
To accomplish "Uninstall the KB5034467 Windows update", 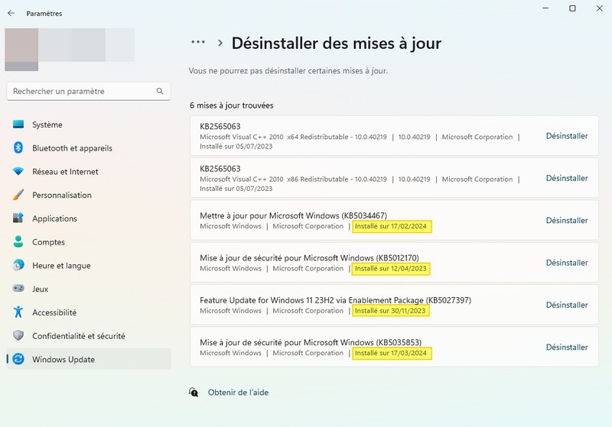I will pyautogui.click(x=567, y=221).
